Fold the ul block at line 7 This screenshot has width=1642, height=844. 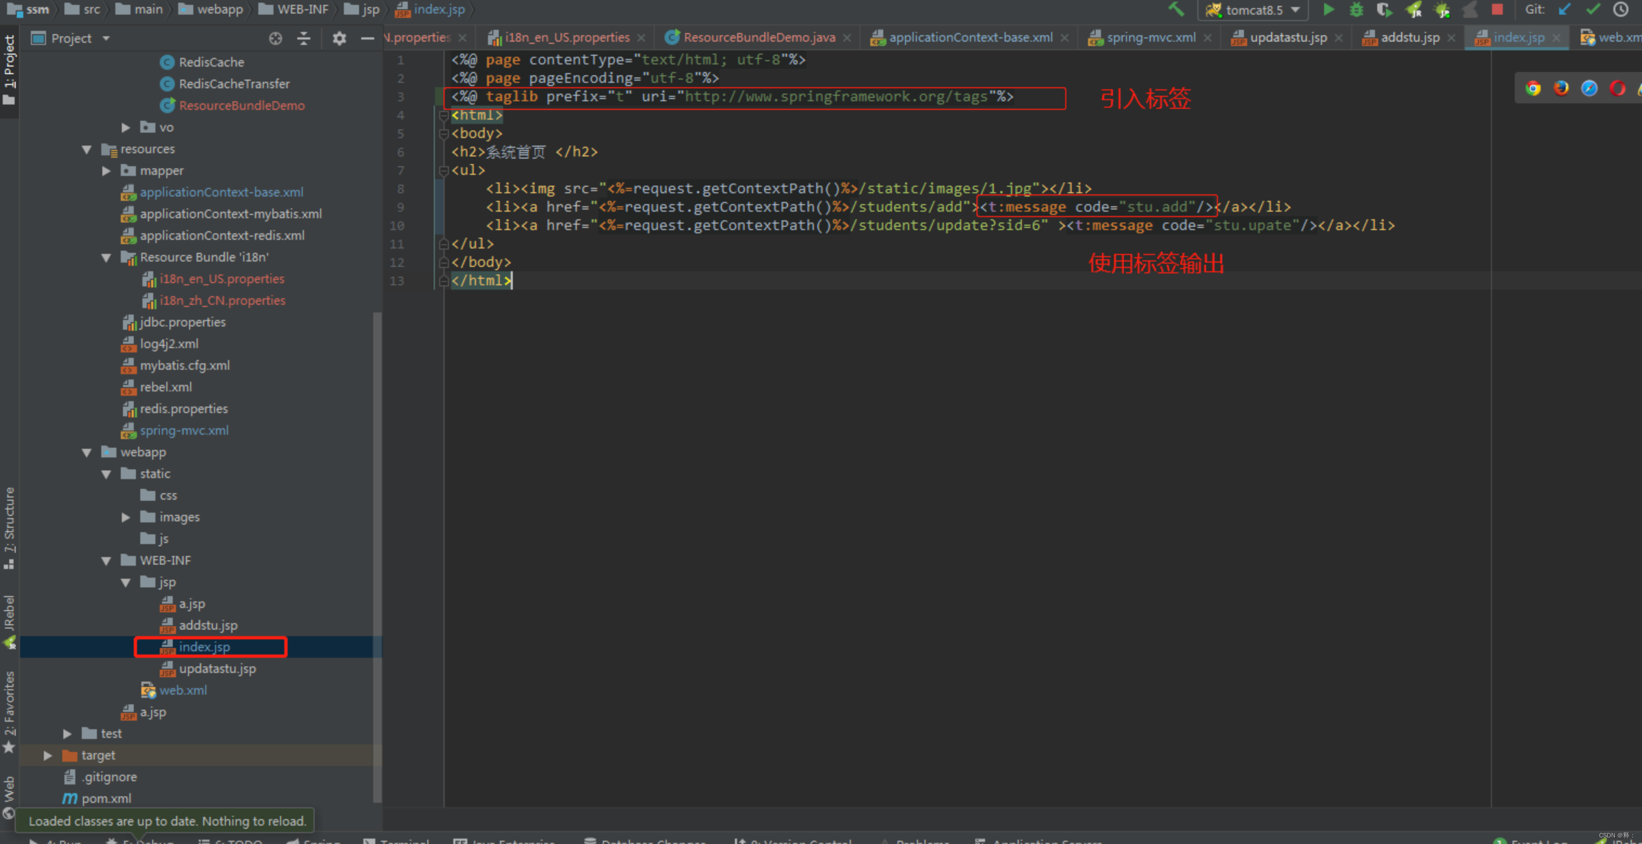pyautogui.click(x=444, y=171)
